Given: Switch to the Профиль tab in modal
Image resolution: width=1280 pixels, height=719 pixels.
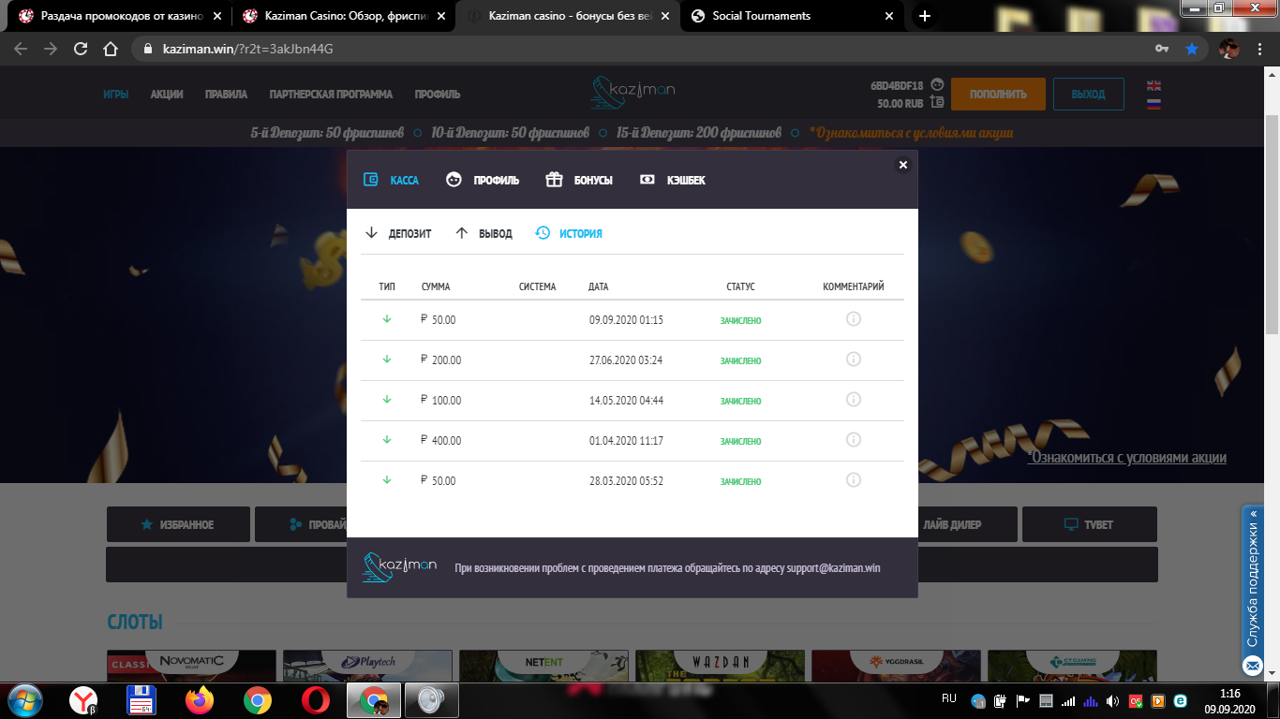Looking at the screenshot, I should point(483,180).
